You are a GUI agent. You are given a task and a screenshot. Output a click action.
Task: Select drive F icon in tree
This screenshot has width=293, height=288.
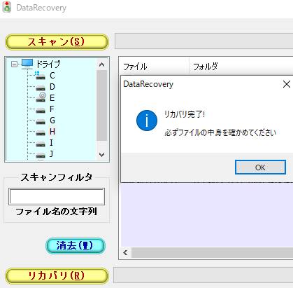click(41, 111)
